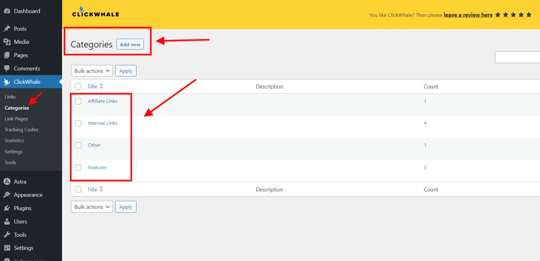Click the search input field
540x261 pixels.
[x=517, y=57]
